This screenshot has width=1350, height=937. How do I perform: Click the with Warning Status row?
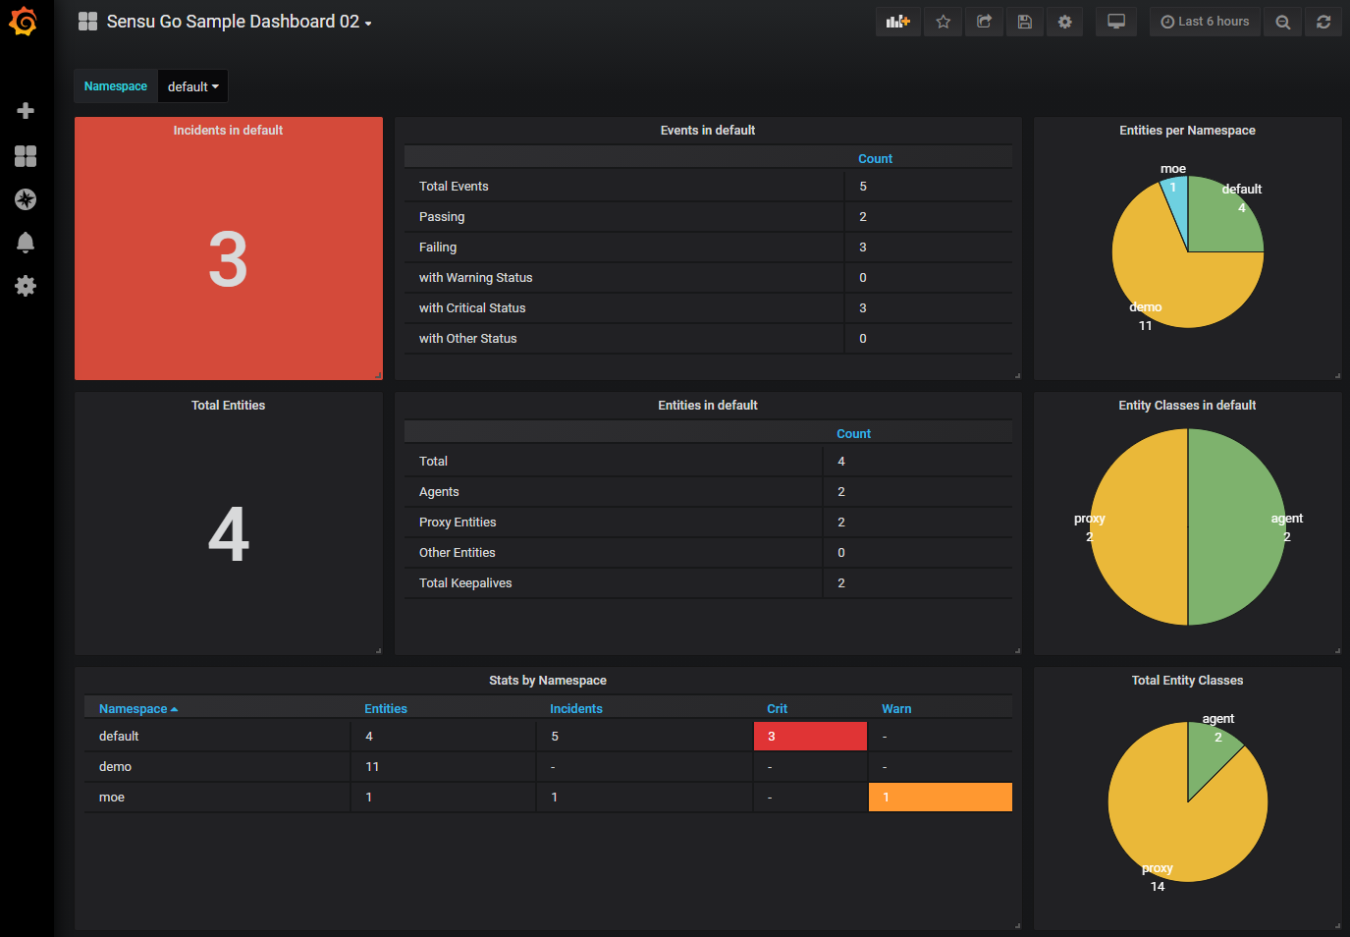tap(708, 278)
